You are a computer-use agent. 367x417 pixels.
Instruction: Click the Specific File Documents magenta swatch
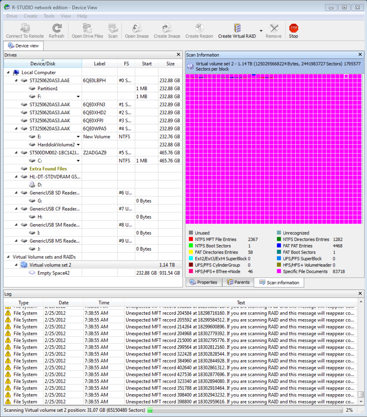pyautogui.click(x=279, y=271)
